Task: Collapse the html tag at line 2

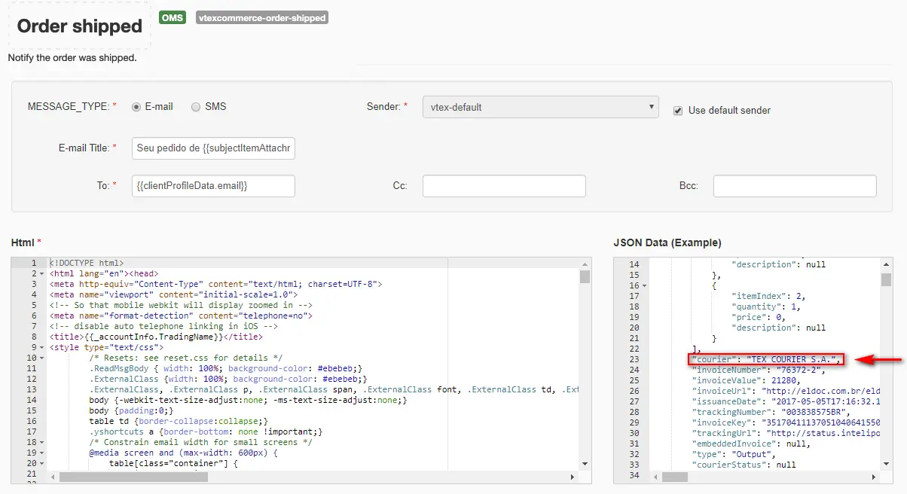Action: pos(41,274)
